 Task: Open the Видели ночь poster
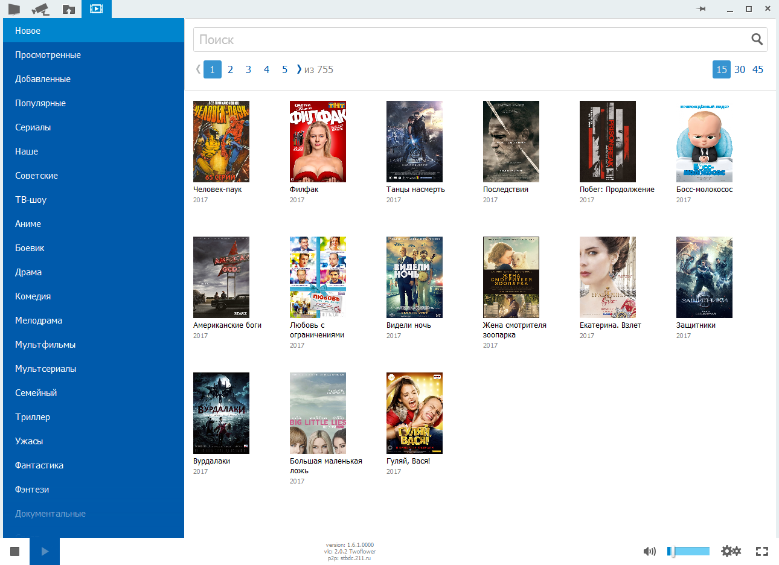point(414,277)
